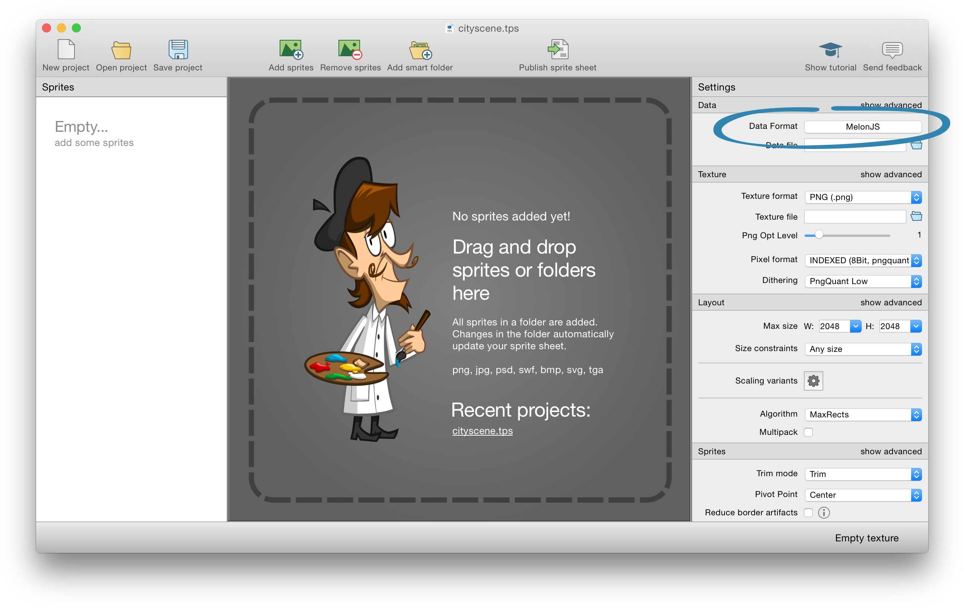964x608 pixels.
Task: Open the Show tutorial graduation cap icon
Action: [x=830, y=50]
